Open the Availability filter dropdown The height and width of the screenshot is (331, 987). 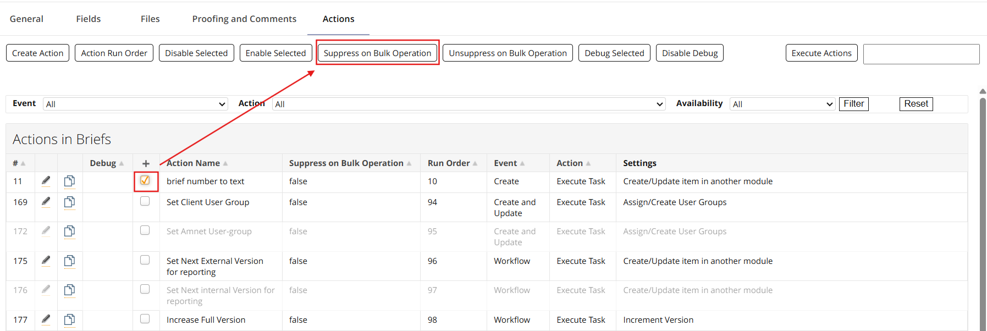(x=783, y=104)
